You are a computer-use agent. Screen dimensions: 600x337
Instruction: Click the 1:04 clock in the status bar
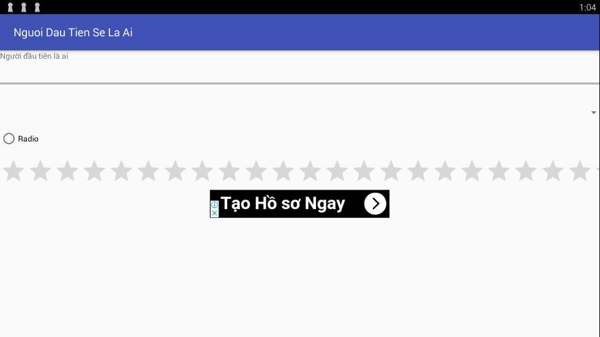[x=587, y=7]
